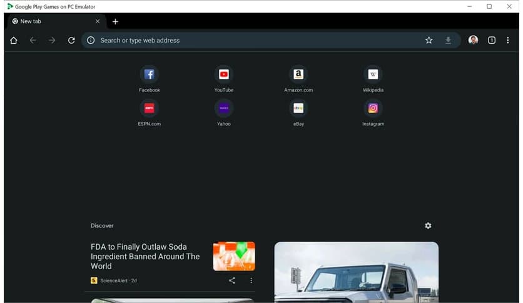This screenshot has height=303, width=523.
Task: Open the tab switcher showing 1 tab
Action: 492,40
